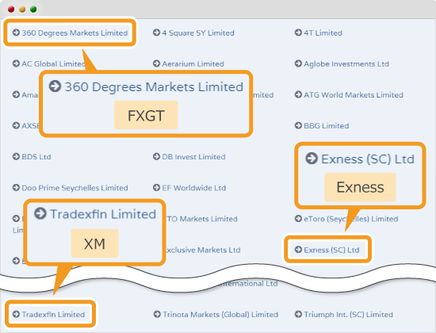This screenshot has height=333, width=436.
Task: Click arrow icon next to DB Invest Limited
Action: (x=156, y=156)
